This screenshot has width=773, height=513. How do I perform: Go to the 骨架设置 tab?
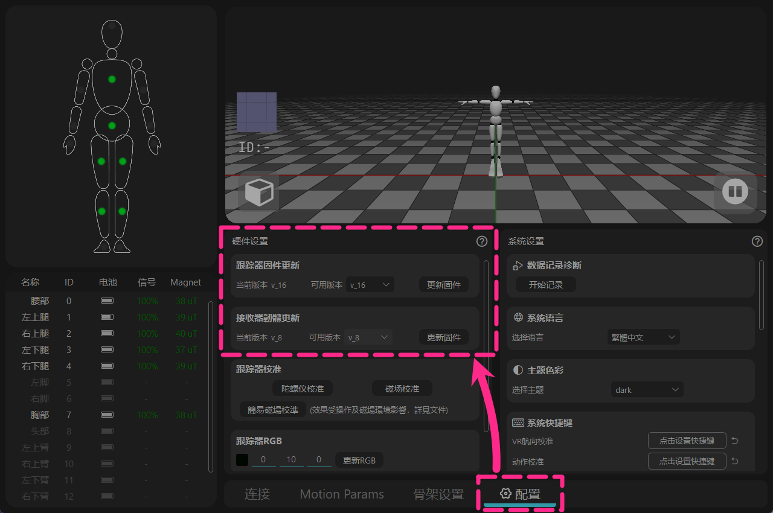[x=438, y=494]
